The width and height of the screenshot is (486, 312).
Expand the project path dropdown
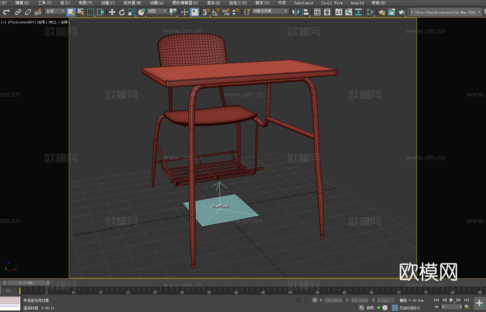(479, 12)
